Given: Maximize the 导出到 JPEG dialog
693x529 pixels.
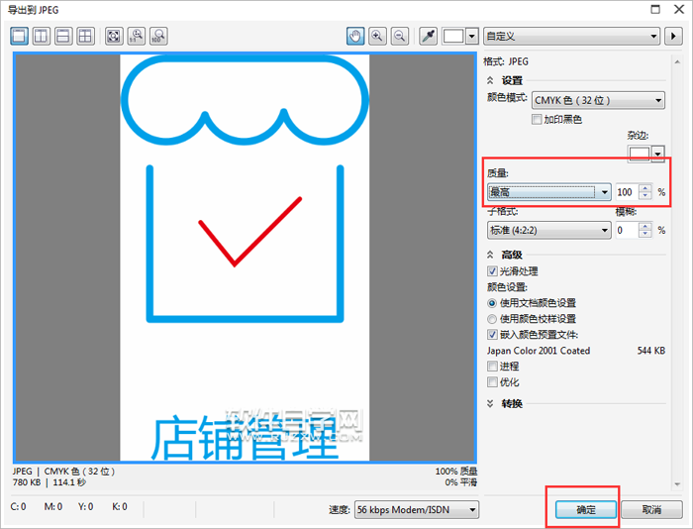Looking at the screenshot, I should (x=655, y=9).
